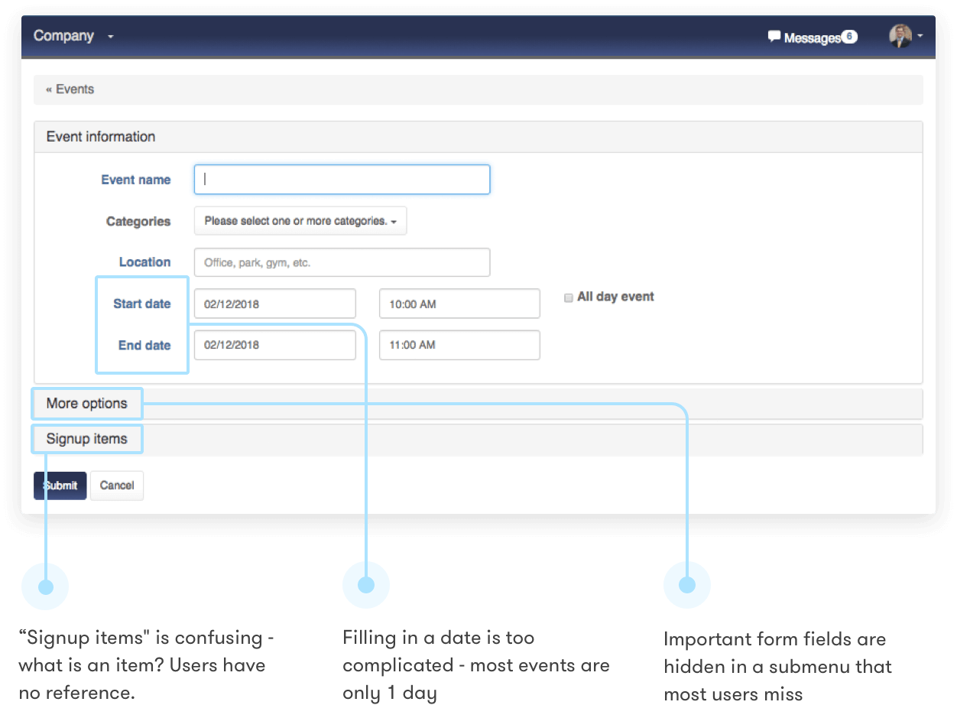The width and height of the screenshot is (957, 705).
Task: Enable the All day event checkbox
Action: (x=568, y=298)
